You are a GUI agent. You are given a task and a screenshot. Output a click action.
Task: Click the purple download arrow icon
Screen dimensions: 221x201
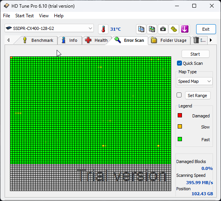(x=185, y=29)
